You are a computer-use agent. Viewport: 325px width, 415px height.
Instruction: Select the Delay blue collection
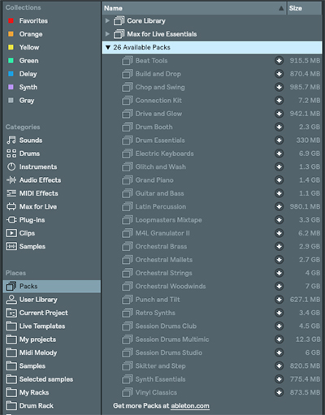23,74
